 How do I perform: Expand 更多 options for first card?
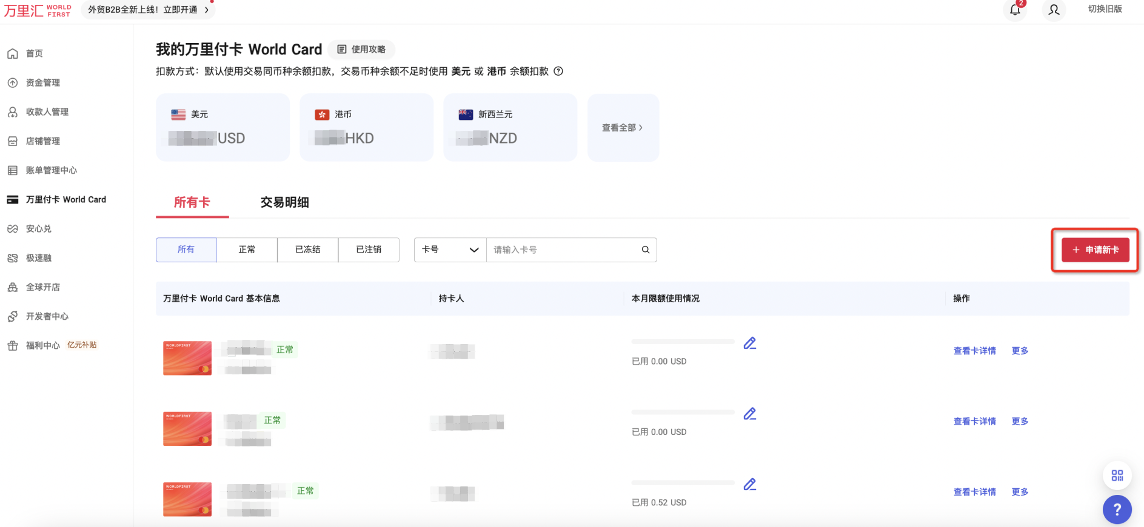[1020, 351]
